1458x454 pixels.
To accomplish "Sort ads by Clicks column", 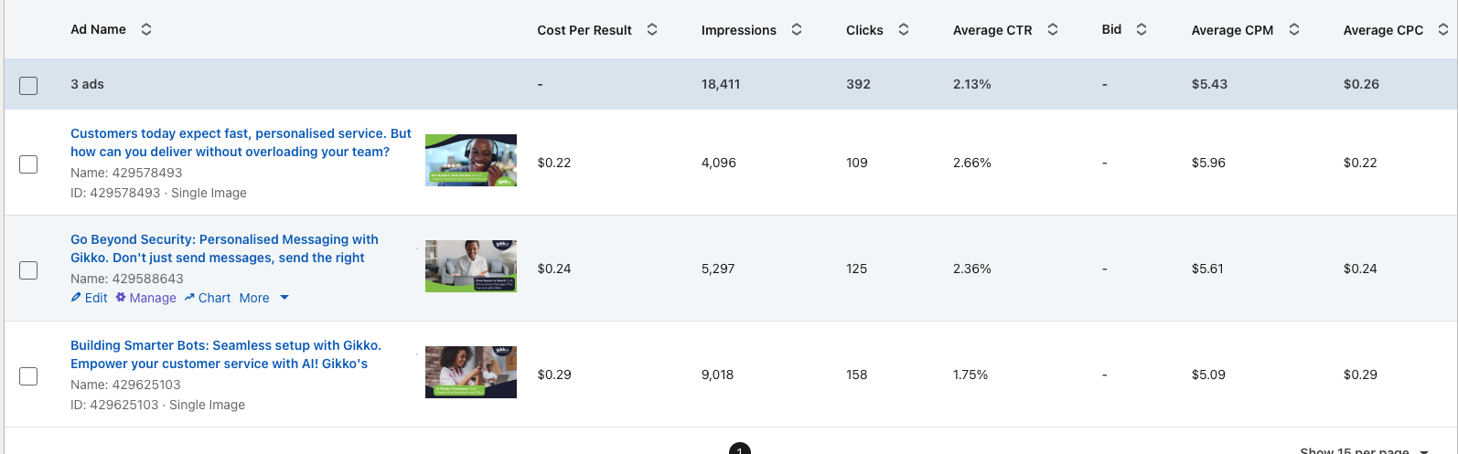I will pos(903,29).
